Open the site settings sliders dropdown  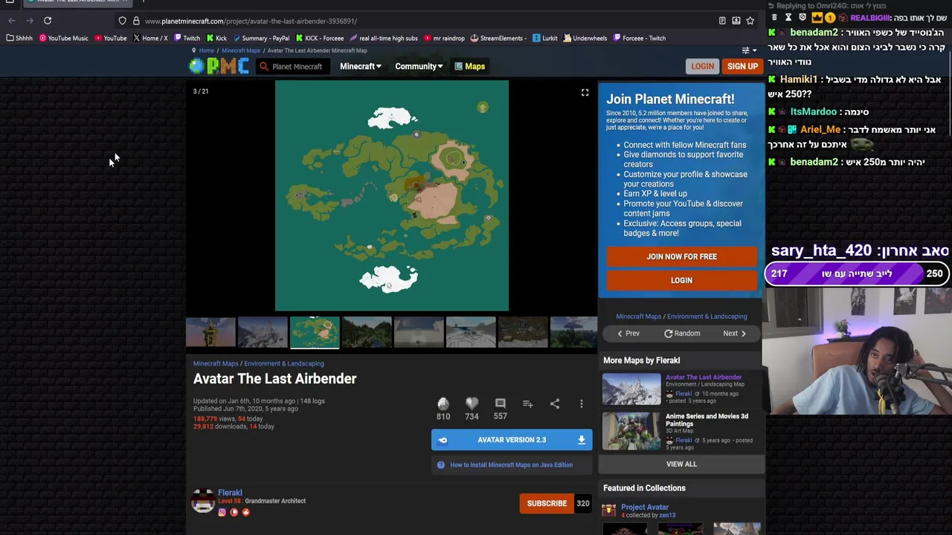pos(749,51)
